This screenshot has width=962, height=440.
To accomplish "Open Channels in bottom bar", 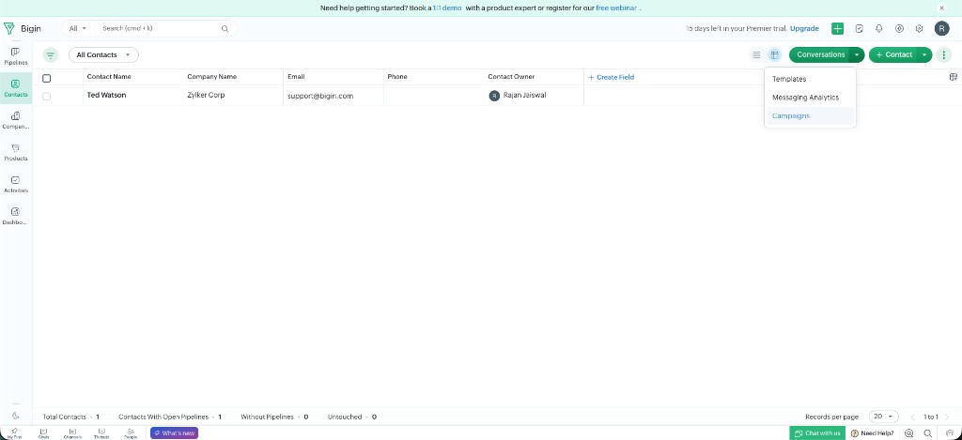I will 72,433.
